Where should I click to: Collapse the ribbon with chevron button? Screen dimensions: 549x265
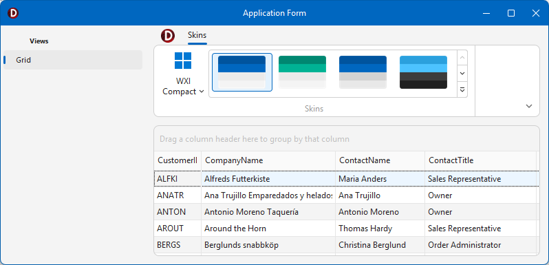[529, 106]
